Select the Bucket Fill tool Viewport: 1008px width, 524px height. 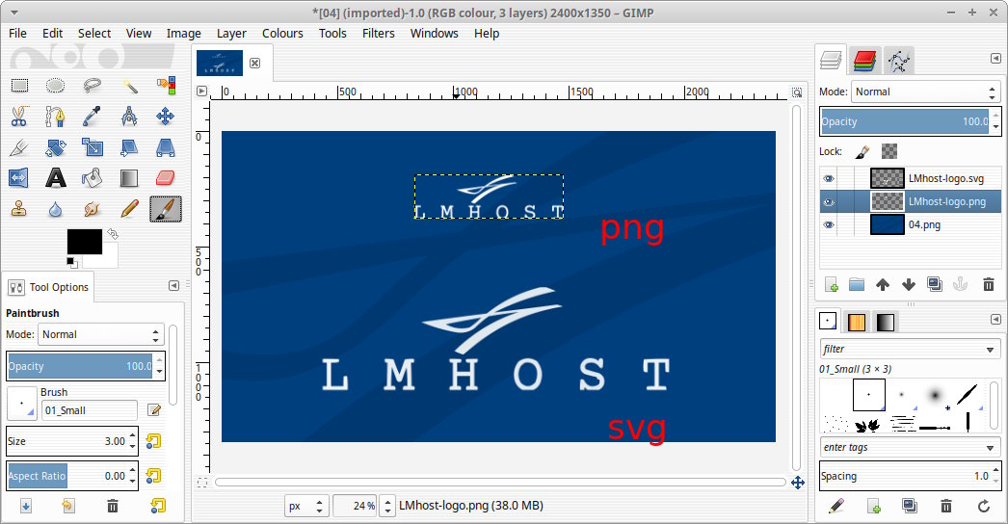92,178
